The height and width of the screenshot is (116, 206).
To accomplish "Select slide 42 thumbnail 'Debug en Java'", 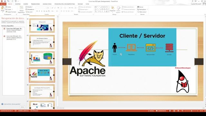I will (42, 26).
